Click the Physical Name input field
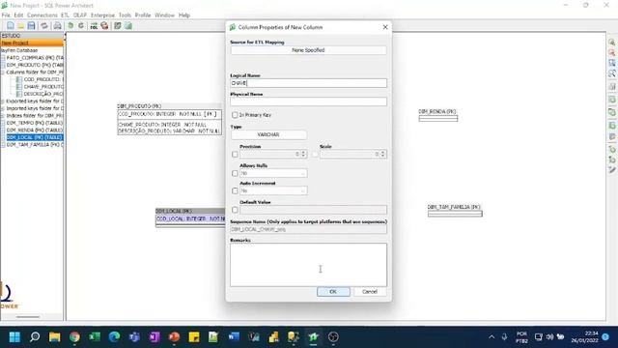The image size is (618, 348). (308, 101)
